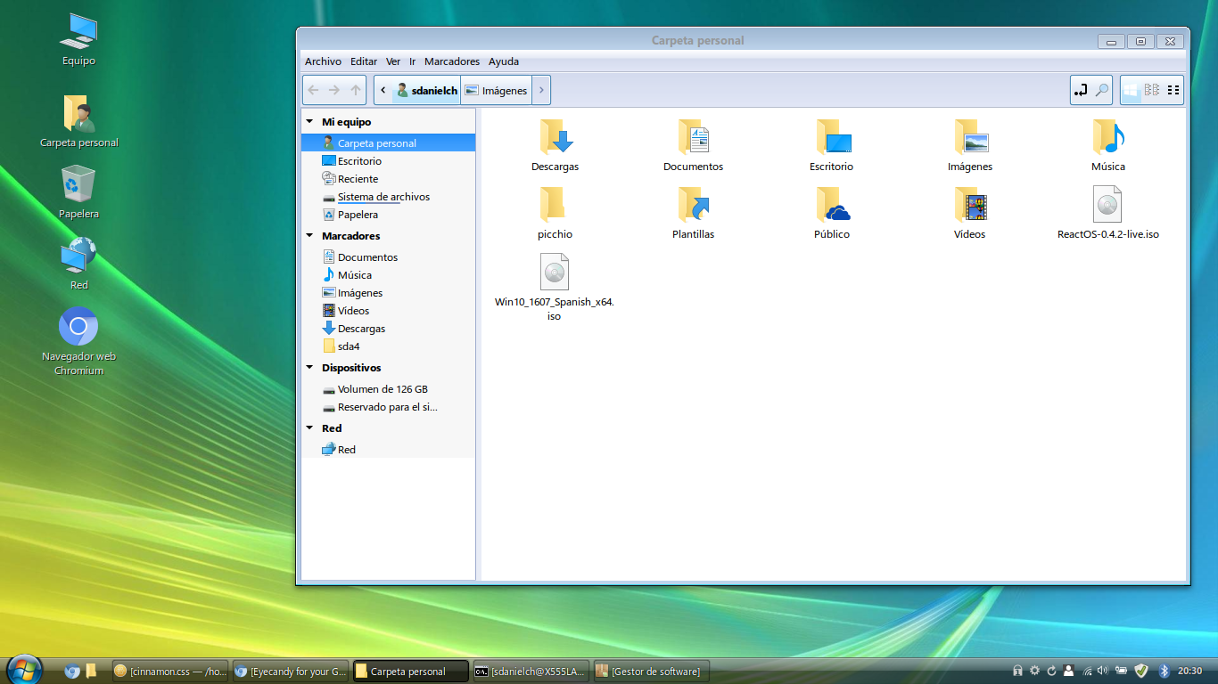This screenshot has height=684, width=1218.
Task: Switch to icon view mode
Action: [1131, 90]
